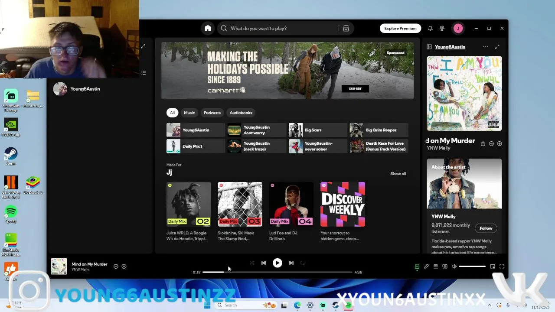Image resolution: width=555 pixels, height=312 pixels.
Task: Hide track icon in Now Playing panel
Action: 491,143
